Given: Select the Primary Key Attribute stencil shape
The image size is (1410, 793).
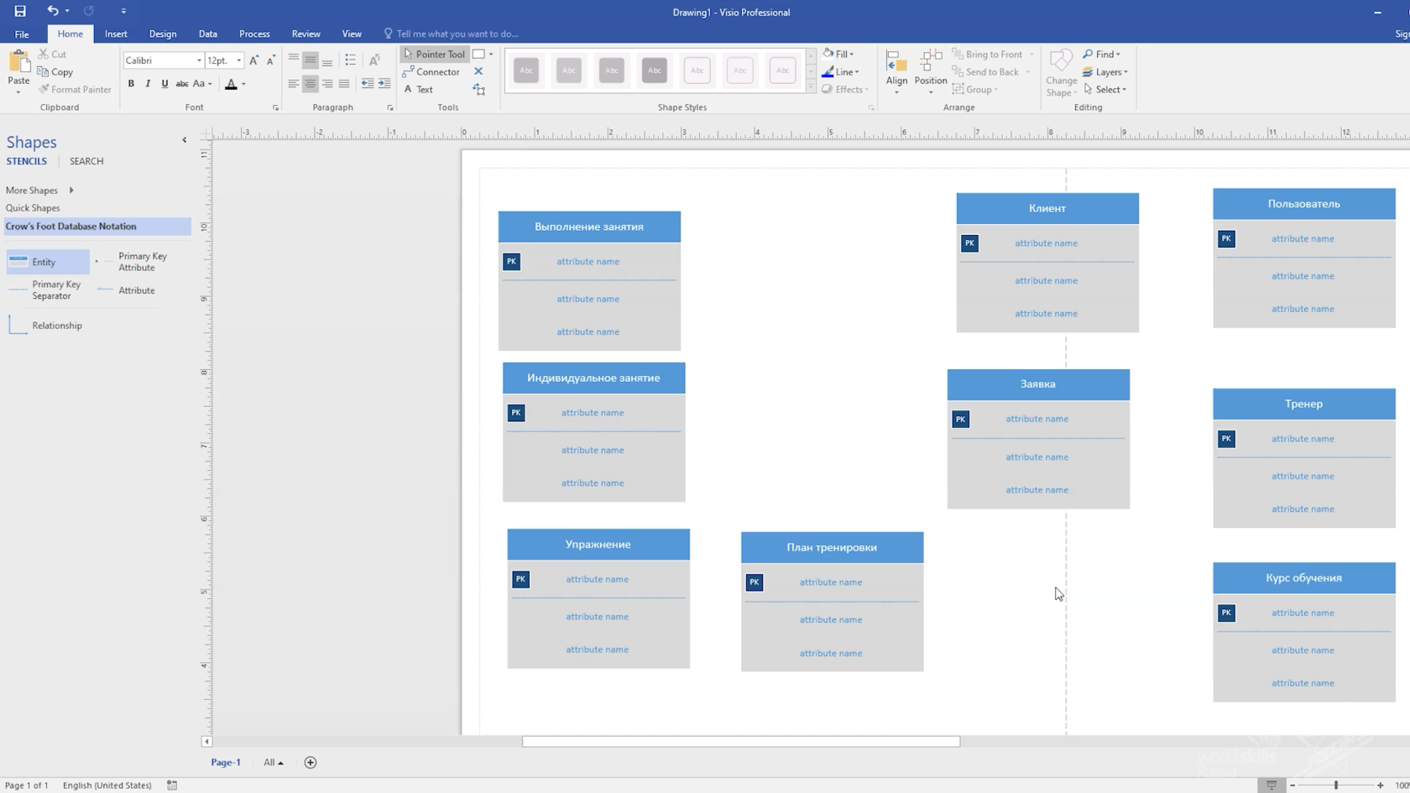Looking at the screenshot, I should click(133, 262).
